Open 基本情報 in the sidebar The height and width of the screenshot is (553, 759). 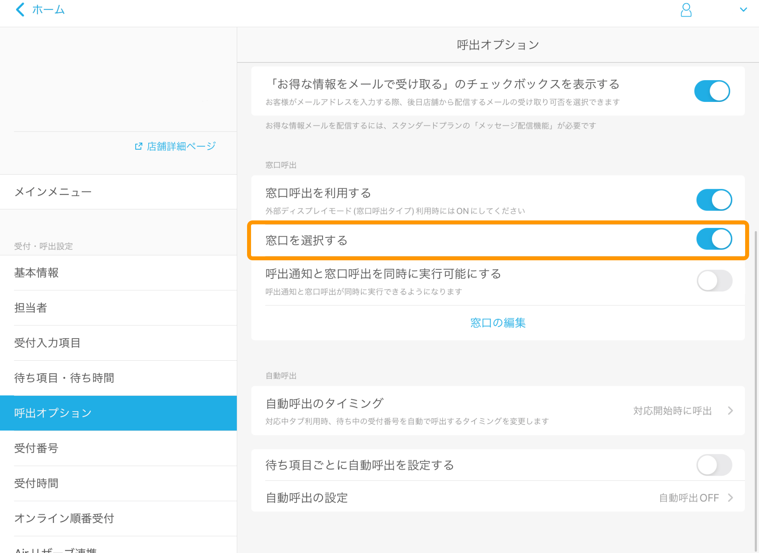coord(119,273)
